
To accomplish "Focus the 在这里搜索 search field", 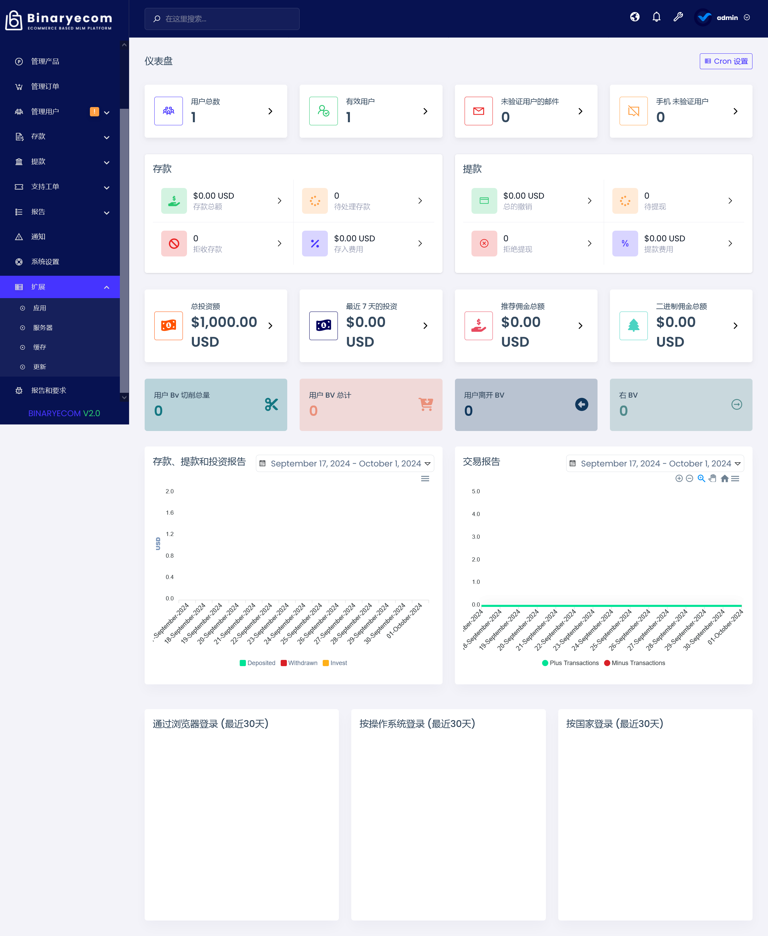I will tap(222, 19).
